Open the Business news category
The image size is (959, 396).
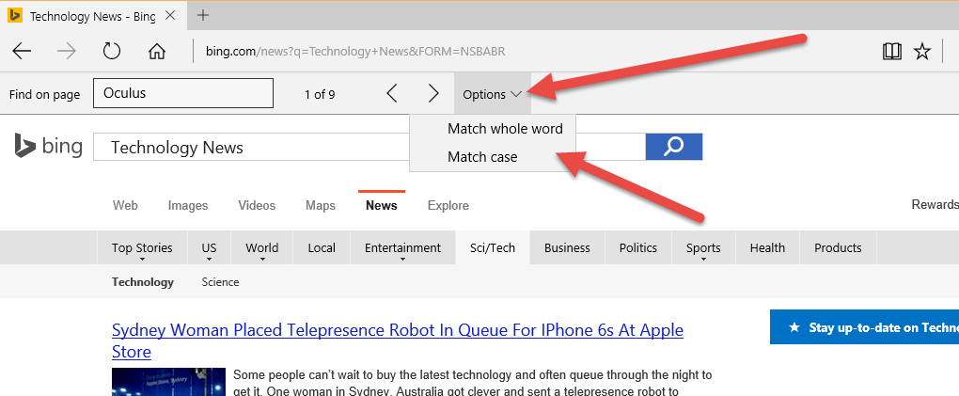coord(567,248)
